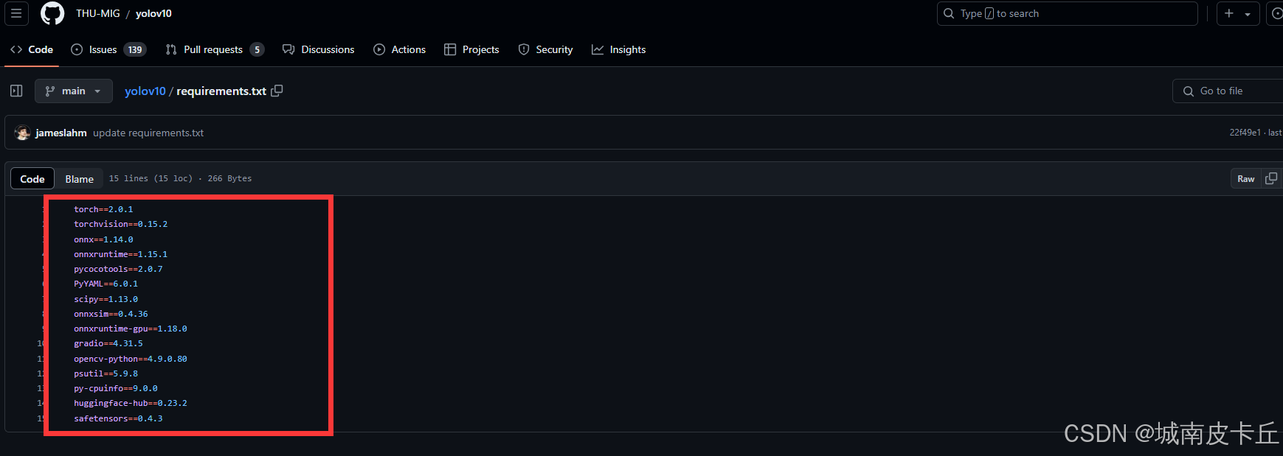Click line huggingface-hub==0.23.2

click(131, 403)
